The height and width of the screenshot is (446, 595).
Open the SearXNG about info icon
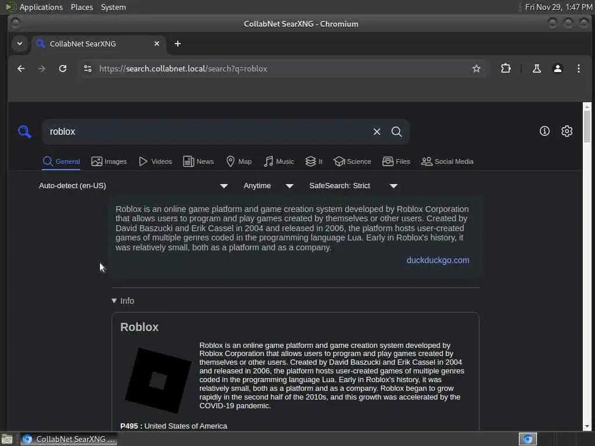(x=544, y=131)
